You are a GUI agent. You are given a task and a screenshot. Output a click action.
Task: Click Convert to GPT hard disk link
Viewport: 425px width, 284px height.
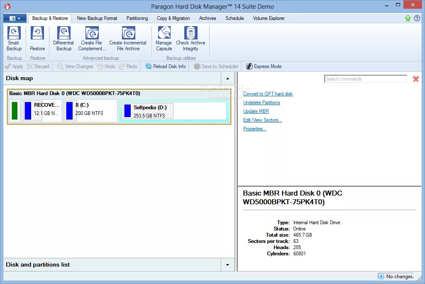point(268,94)
